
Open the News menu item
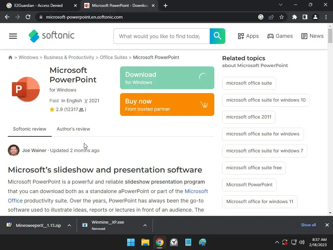tap(312, 36)
